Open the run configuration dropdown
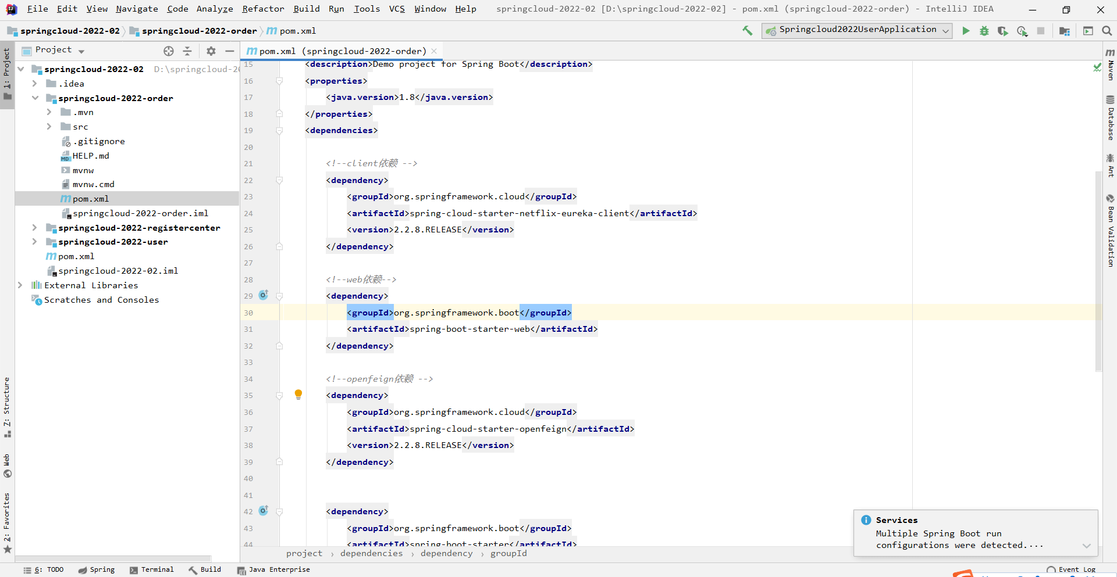Screen dimensions: 1117x577 pos(857,30)
